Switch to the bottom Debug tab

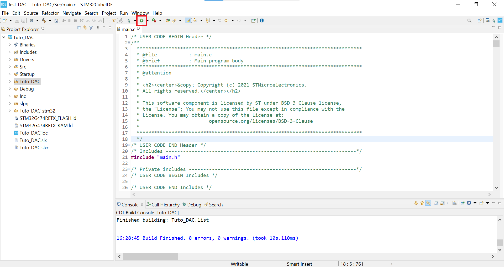click(x=192, y=205)
